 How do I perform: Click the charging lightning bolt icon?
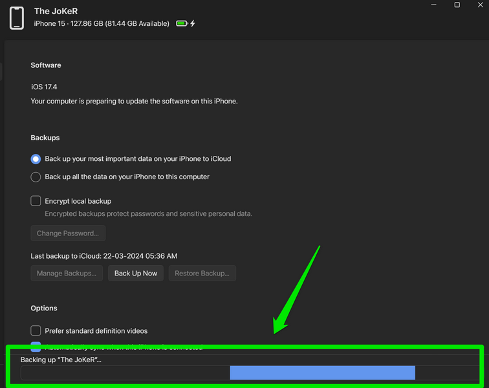pyautogui.click(x=193, y=24)
